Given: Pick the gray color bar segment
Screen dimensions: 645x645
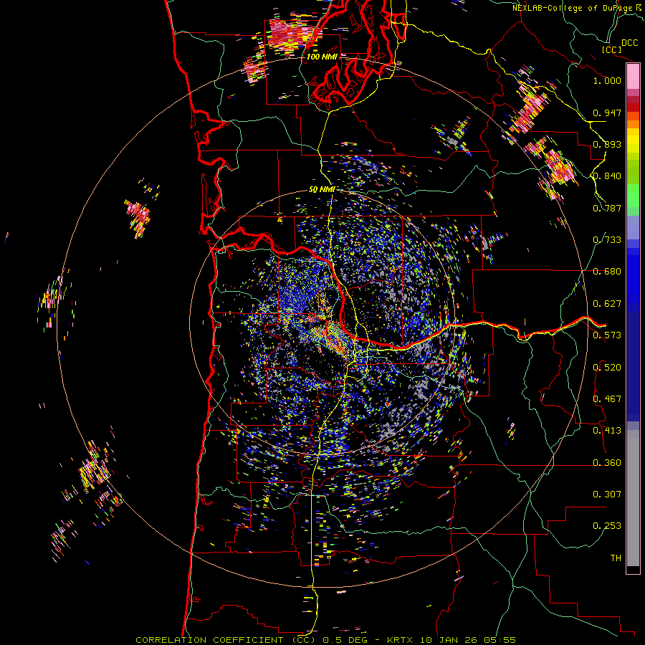Looking at the screenshot, I should [x=633, y=498].
